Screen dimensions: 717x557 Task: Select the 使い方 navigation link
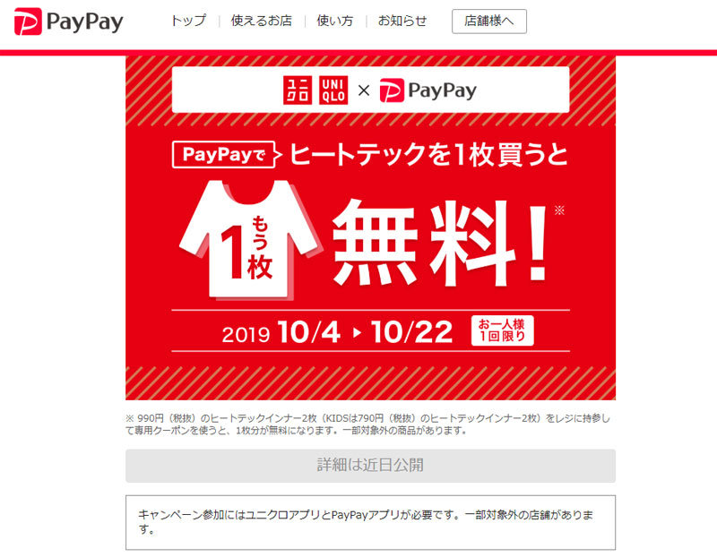point(334,21)
